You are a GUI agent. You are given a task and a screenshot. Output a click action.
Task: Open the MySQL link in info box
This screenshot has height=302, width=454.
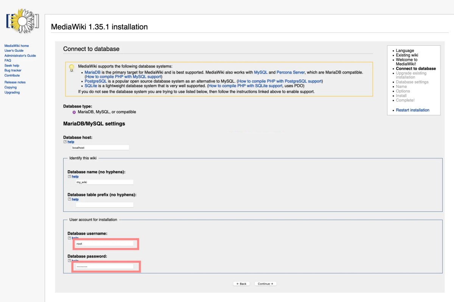coord(261,72)
